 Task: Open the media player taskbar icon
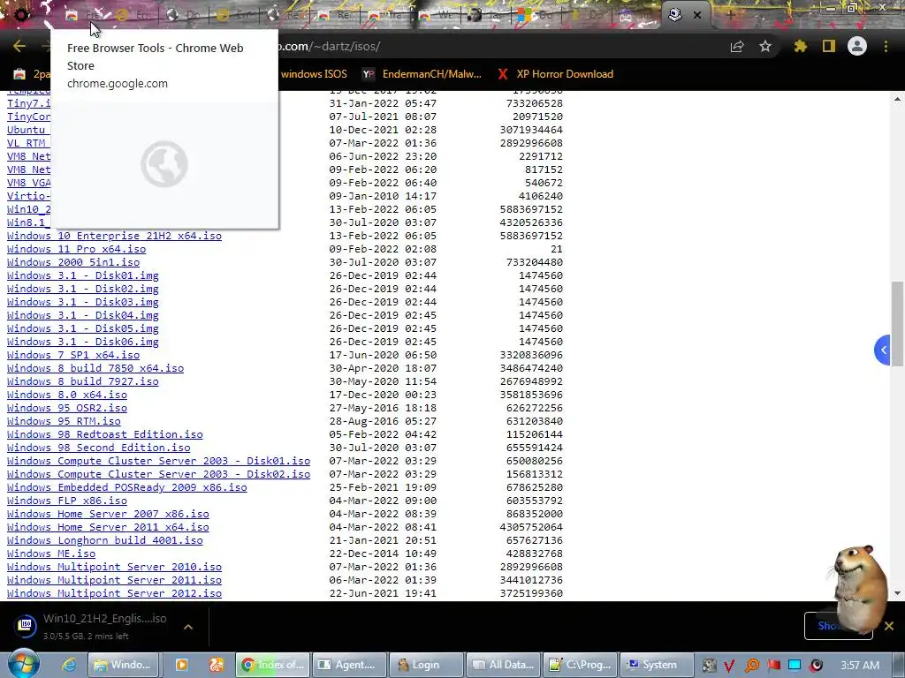tap(181, 665)
